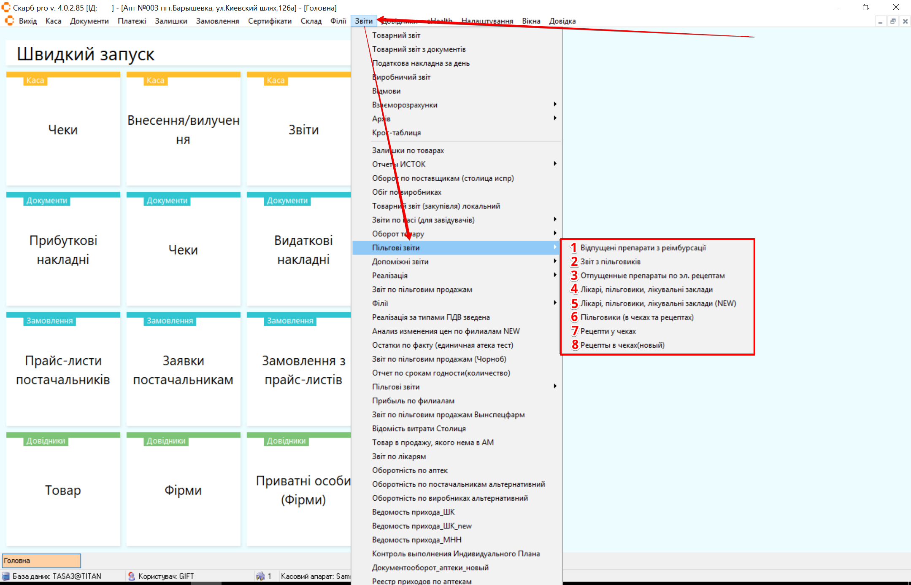This screenshot has width=911, height=585.
Task: Select Рецепти у чеках report
Action: coord(608,331)
